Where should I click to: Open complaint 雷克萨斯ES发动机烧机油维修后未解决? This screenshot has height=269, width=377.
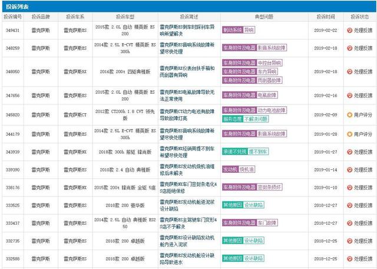point(187,170)
